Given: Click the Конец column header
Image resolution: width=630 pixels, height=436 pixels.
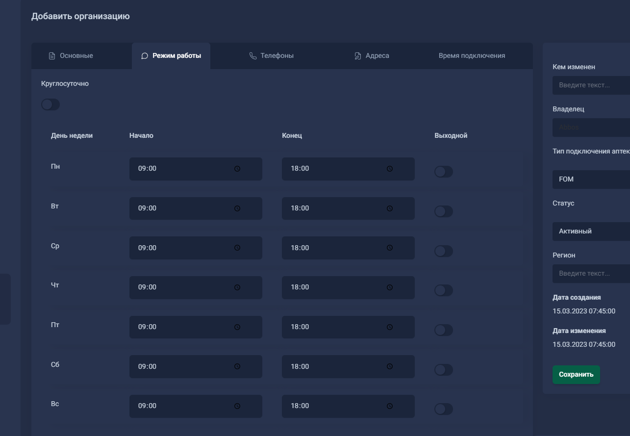Looking at the screenshot, I should click(292, 135).
